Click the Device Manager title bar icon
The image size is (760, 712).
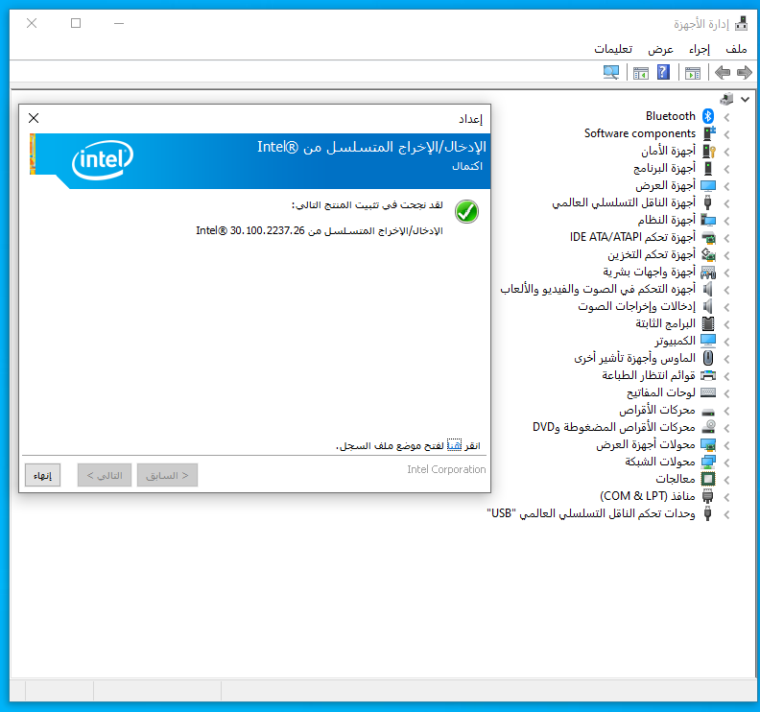pos(741,23)
